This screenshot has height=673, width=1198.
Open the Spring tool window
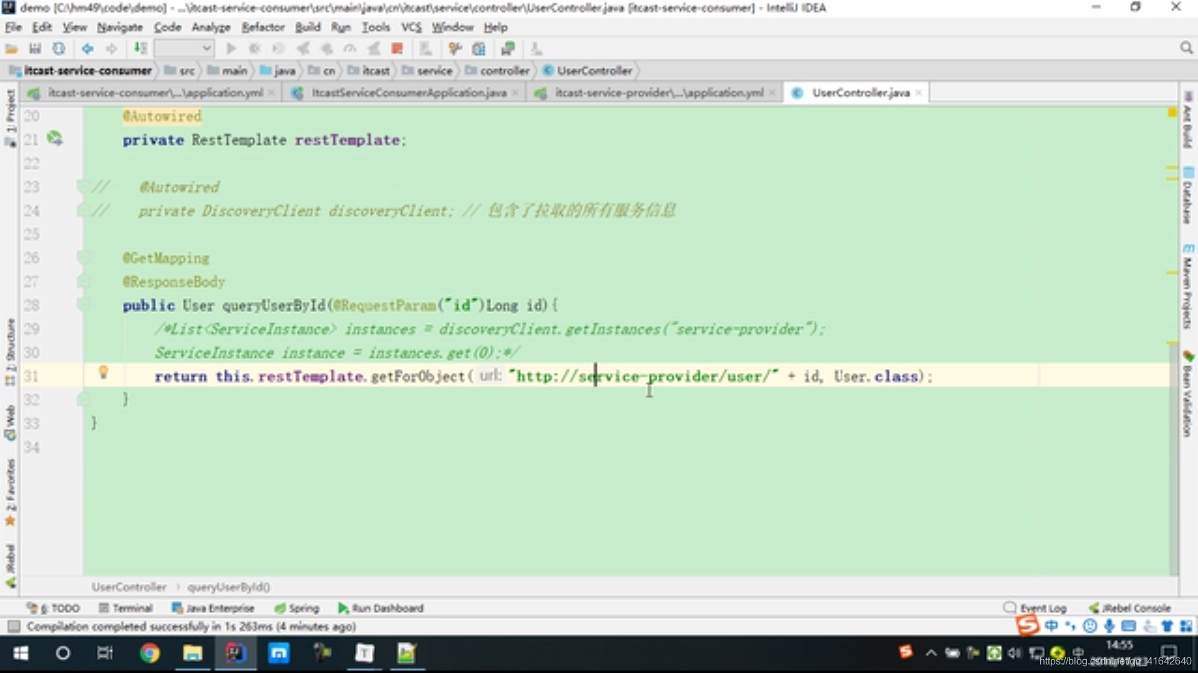click(297, 608)
